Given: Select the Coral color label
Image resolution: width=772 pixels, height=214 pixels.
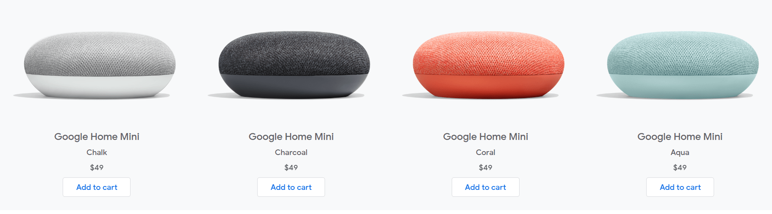Looking at the screenshot, I should tap(485, 152).
